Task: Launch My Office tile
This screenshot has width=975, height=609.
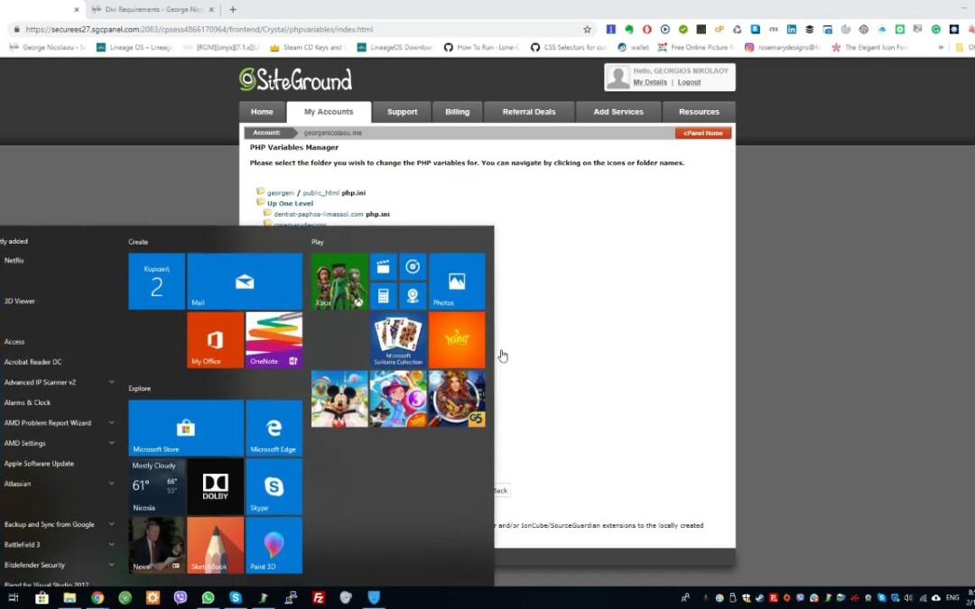Action: point(215,340)
